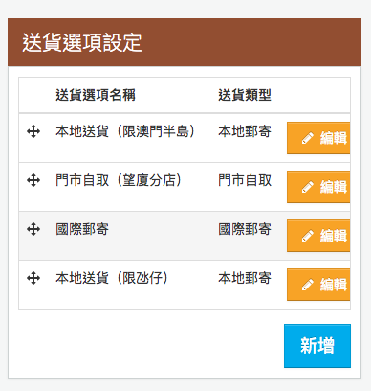371x391 pixels.
Task: Click move handle for 本地送貨(限氹仔)
Action: pos(33,278)
